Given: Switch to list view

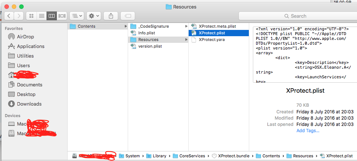Looking at the screenshot, I should pos(42,16).
